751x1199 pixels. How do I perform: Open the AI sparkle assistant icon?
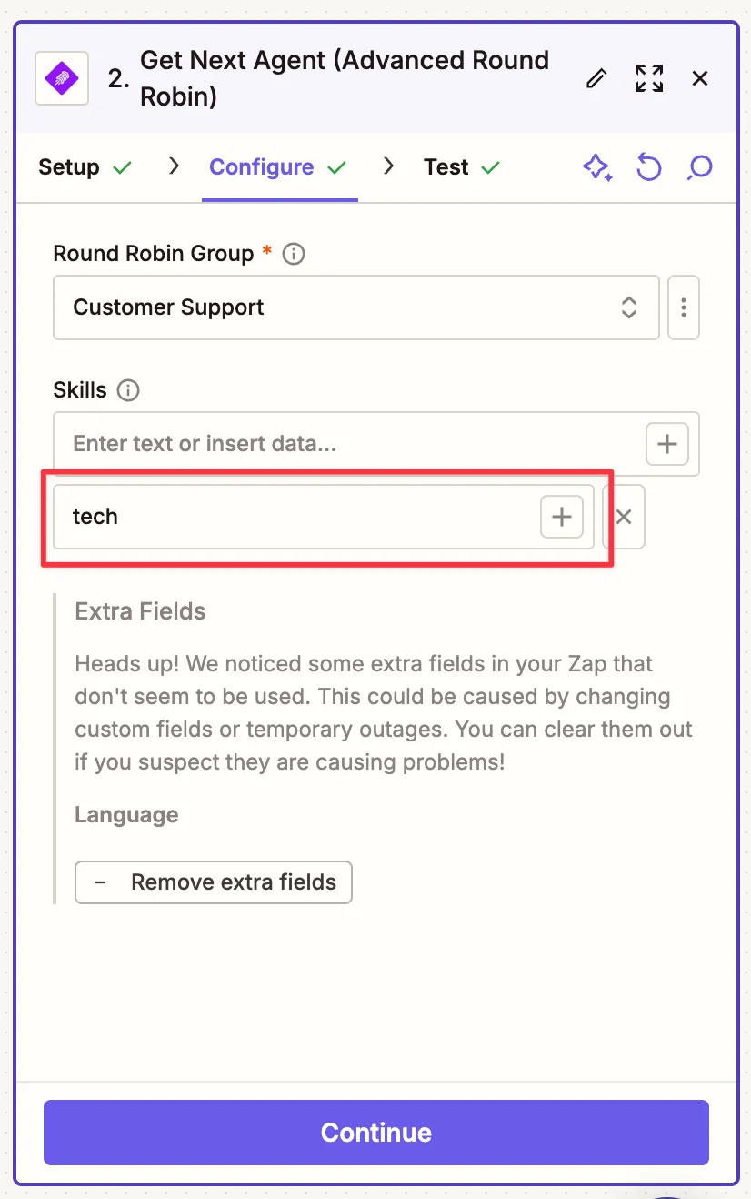596,167
